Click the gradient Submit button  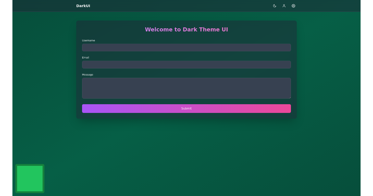click(186, 108)
